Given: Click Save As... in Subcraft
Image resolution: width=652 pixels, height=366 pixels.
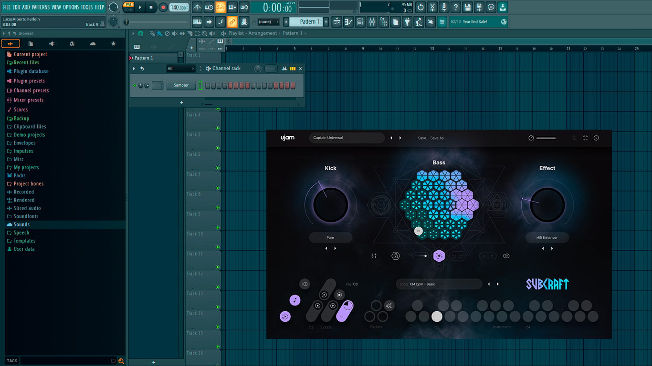Looking at the screenshot, I should tap(438, 138).
